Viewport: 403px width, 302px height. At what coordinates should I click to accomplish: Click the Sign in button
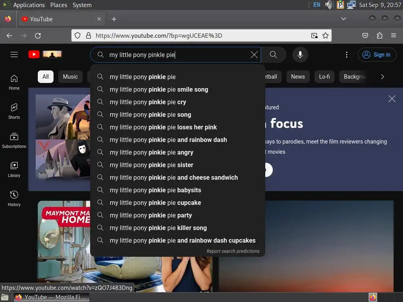point(377,55)
